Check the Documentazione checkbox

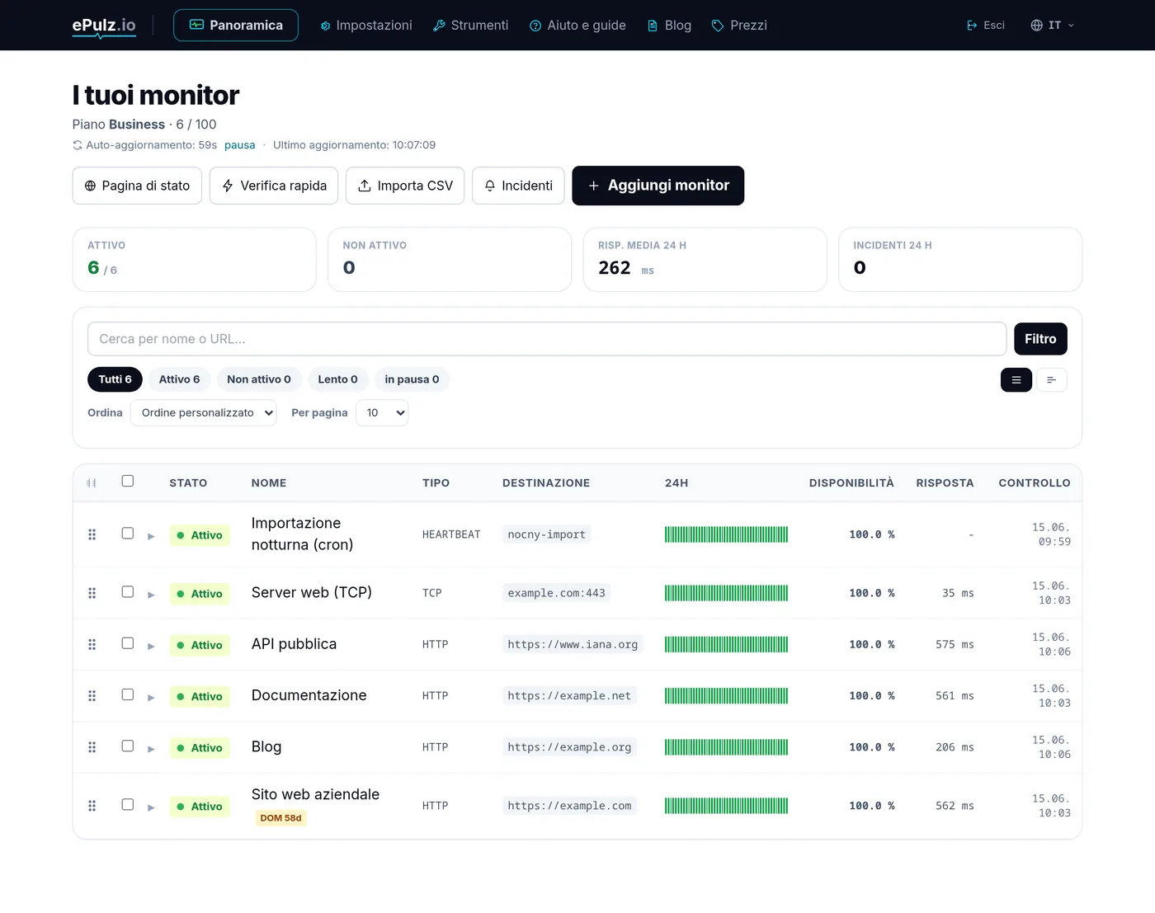(x=128, y=694)
